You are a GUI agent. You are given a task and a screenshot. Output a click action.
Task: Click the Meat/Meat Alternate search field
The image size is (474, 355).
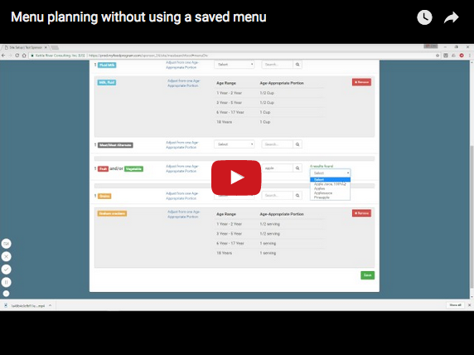pyautogui.click(x=278, y=144)
